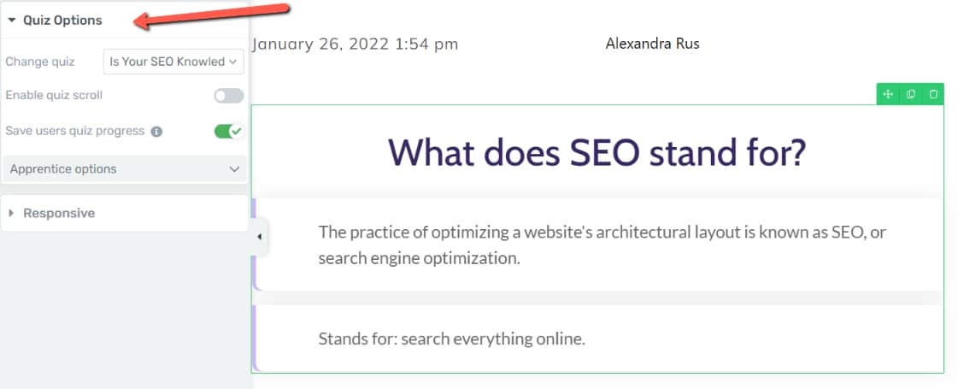Click the Alexandra Rus author name
Viewport: 958px width, 389px height.
point(653,44)
